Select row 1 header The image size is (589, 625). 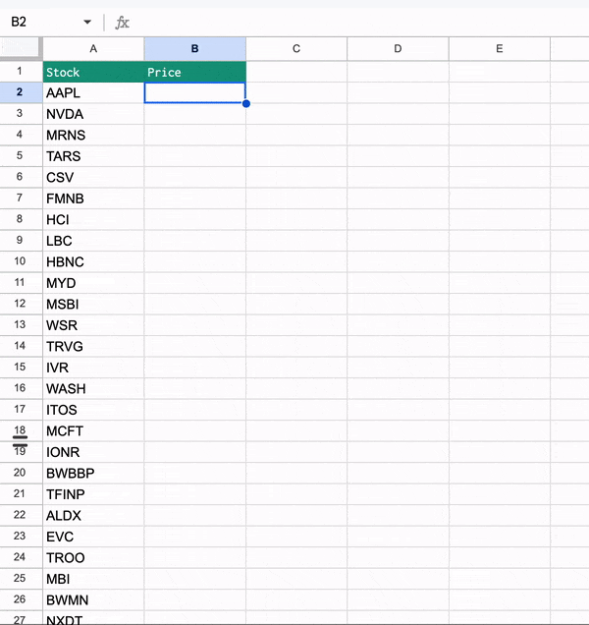[x=22, y=72]
